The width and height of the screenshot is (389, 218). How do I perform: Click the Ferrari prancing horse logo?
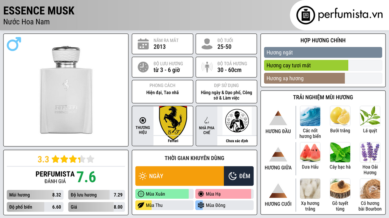[x=173, y=122]
